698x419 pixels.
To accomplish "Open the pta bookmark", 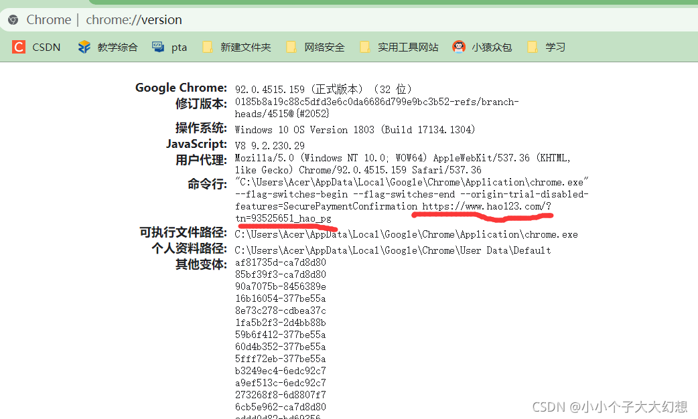I will (169, 47).
